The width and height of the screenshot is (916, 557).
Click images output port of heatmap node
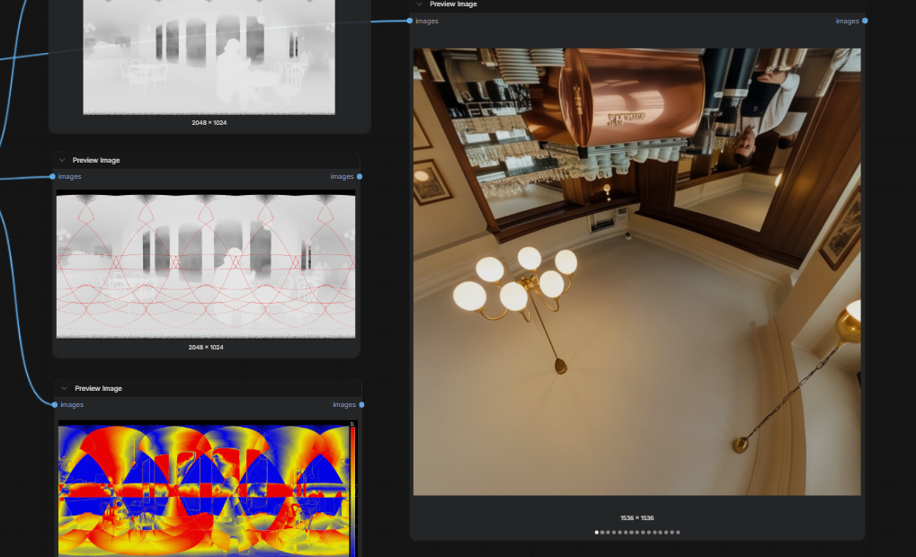point(361,404)
